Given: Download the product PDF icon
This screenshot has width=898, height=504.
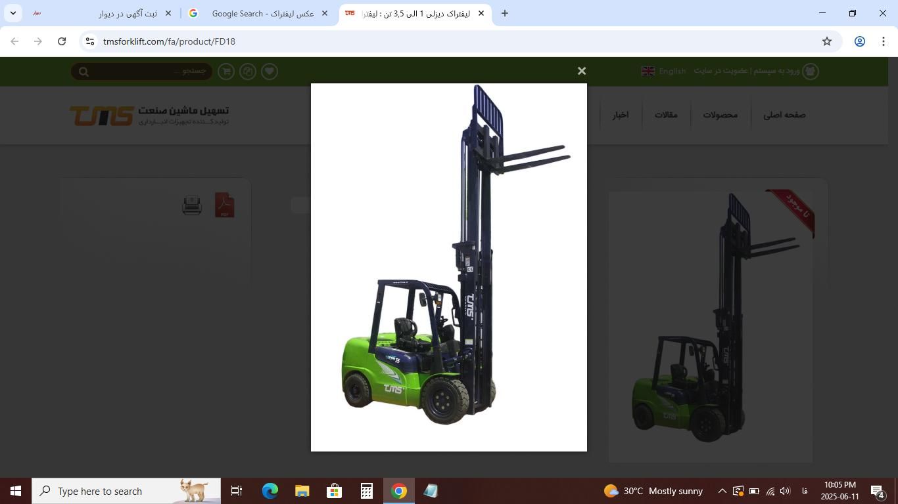Looking at the screenshot, I should point(225,205).
